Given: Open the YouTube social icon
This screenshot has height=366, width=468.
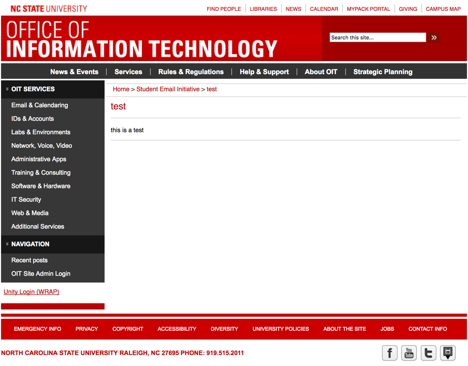Looking at the screenshot, I should point(409,353).
